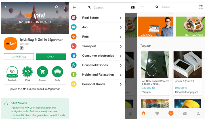Expand the Transport chevron
206x120 pixels.
(121, 46)
